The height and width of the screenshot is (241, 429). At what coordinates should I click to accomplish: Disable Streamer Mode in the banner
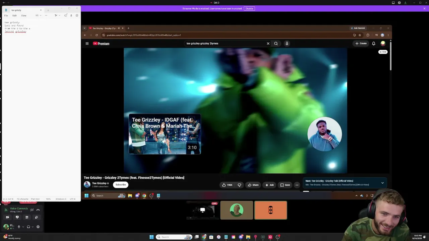tap(249, 8)
